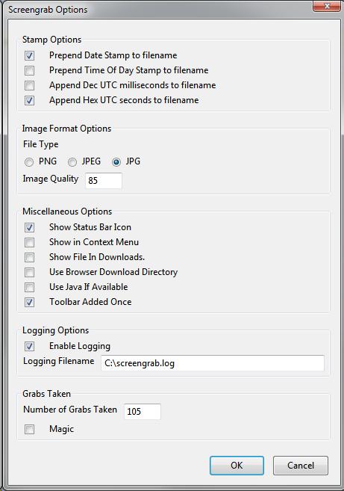Confirm settings with the OK button
The height and width of the screenshot is (491, 344).
coord(237,466)
